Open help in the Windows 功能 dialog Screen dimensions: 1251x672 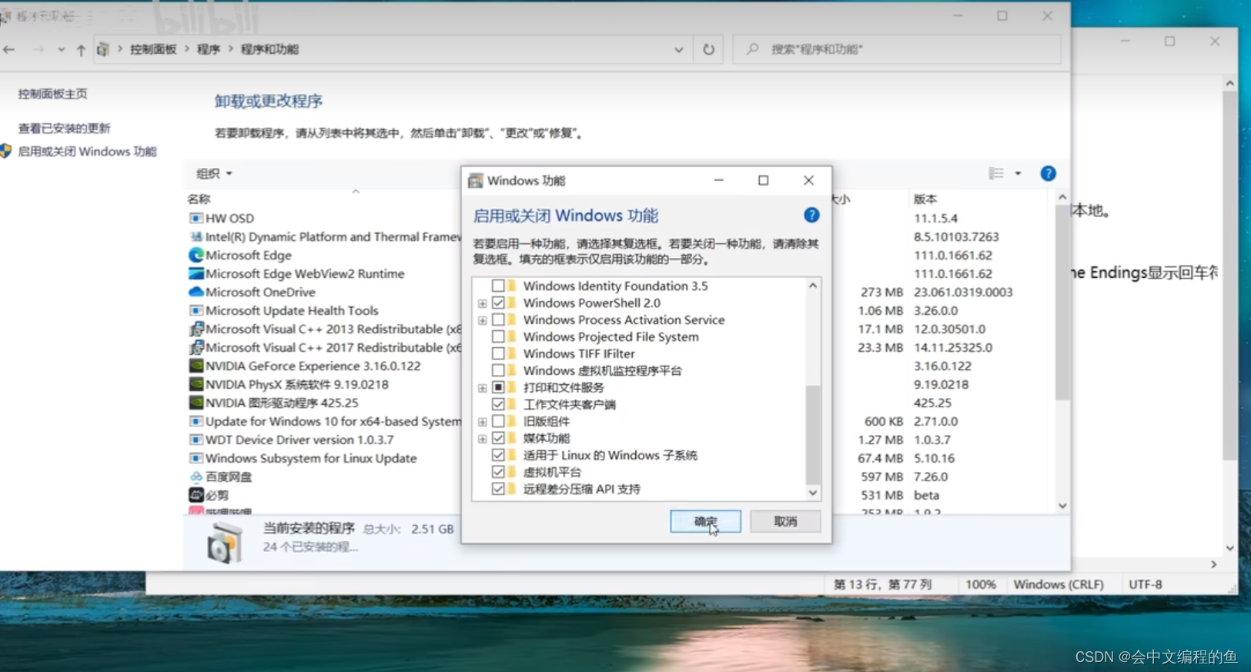click(x=811, y=216)
